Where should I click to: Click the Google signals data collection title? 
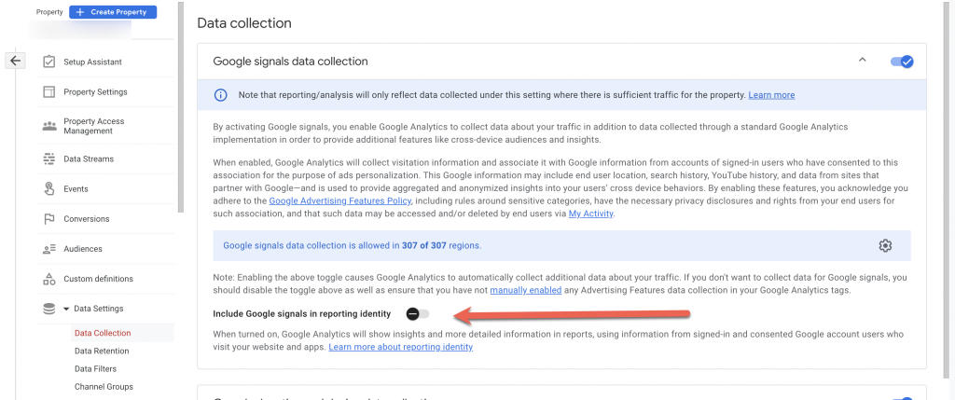tap(291, 62)
